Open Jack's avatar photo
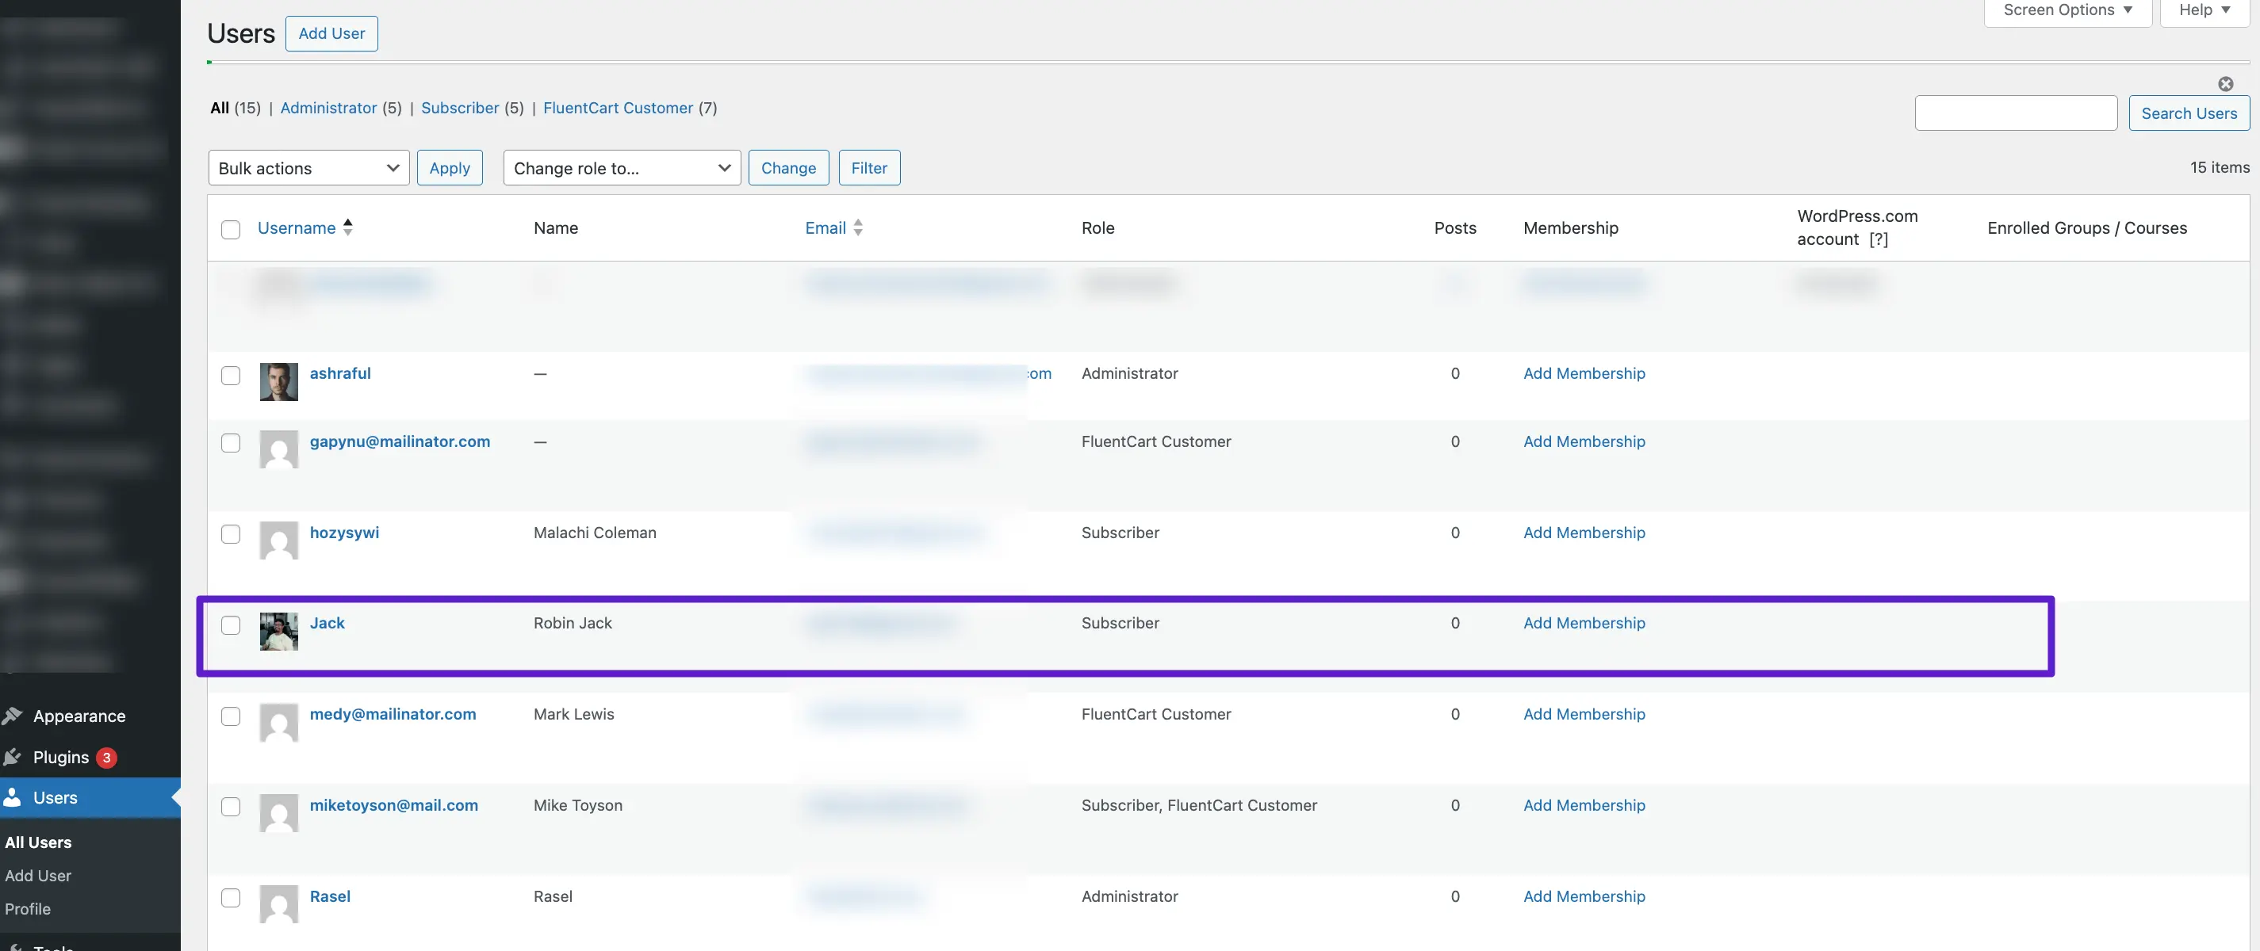The height and width of the screenshot is (951, 2260). (279, 631)
